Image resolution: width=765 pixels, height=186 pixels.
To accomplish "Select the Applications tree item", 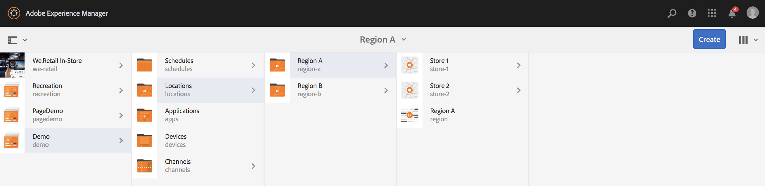I will pos(182,115).
